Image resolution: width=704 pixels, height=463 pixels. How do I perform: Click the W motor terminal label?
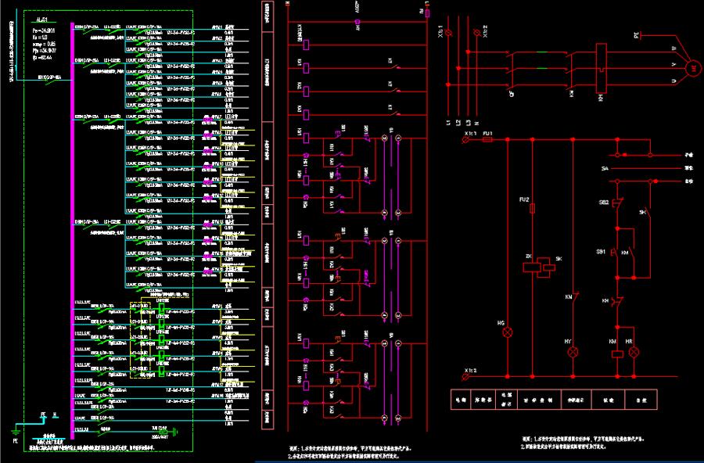click(673, 48)
